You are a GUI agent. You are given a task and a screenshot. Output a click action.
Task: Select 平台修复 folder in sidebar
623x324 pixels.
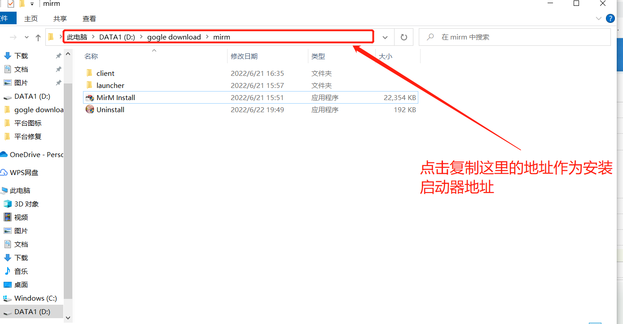coord(28,136)
